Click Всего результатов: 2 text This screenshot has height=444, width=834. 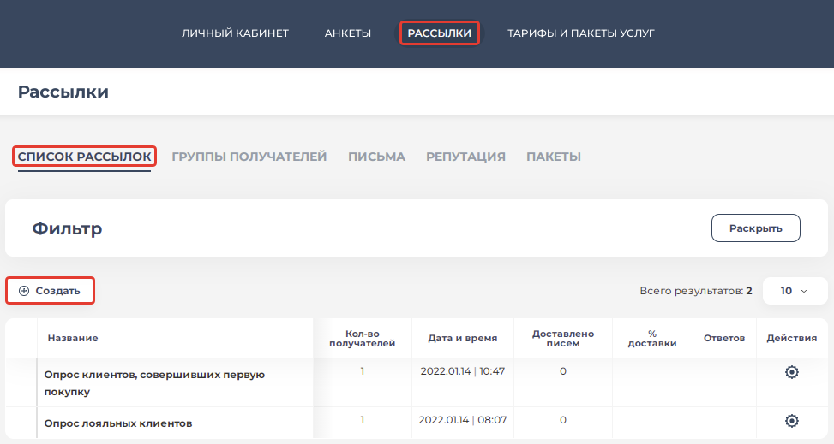click(696, 291)
